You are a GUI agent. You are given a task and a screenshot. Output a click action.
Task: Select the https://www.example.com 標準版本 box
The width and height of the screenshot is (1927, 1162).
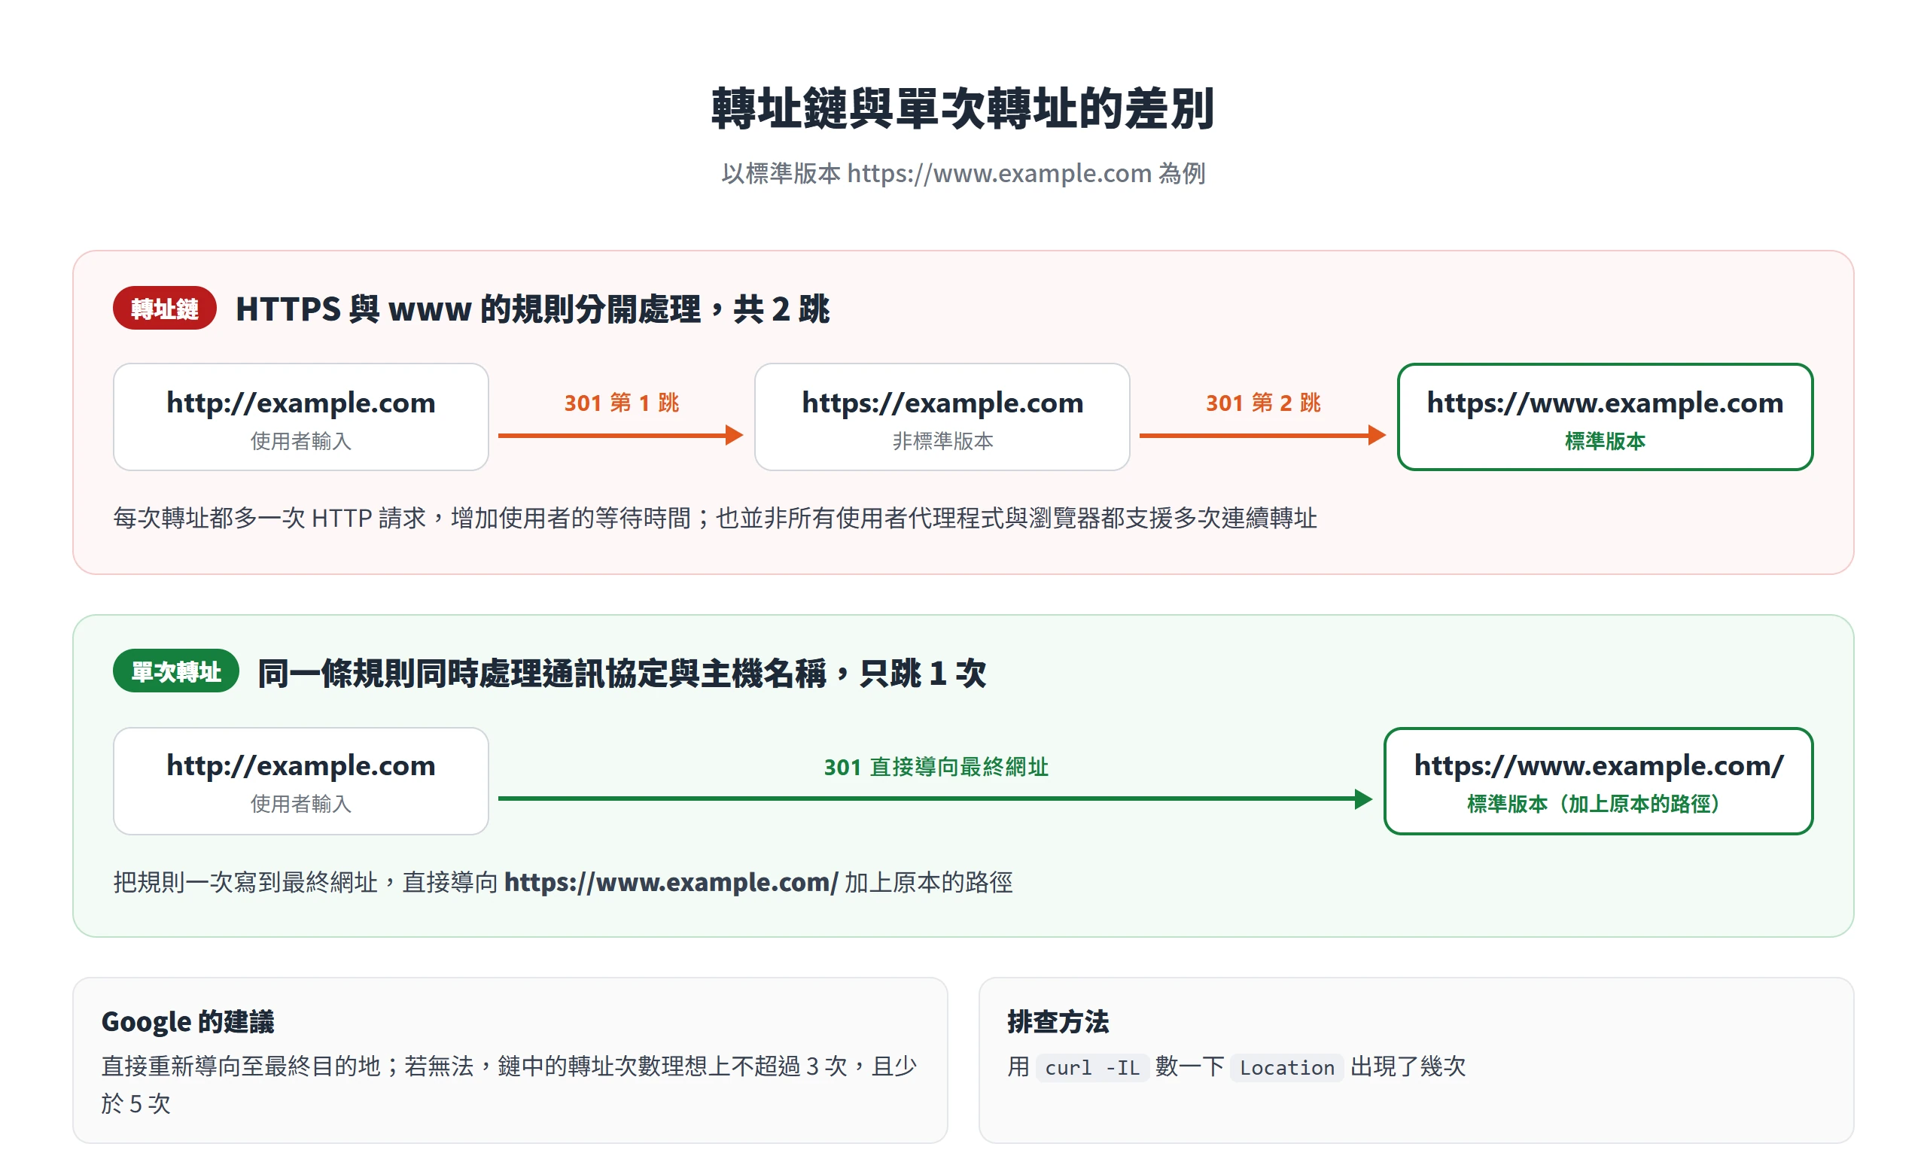1605,417
